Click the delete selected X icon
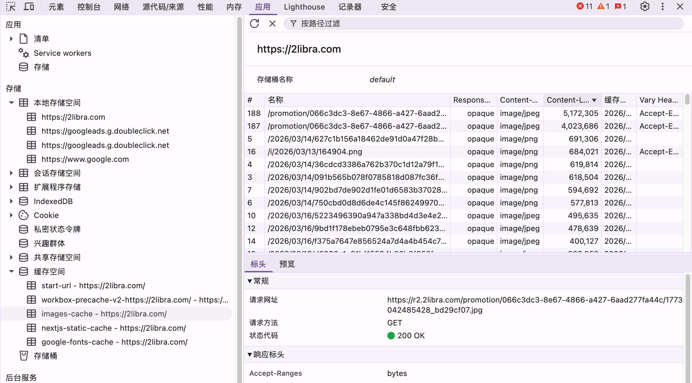Viewport: 692px width, 383px height. (272, 24)
